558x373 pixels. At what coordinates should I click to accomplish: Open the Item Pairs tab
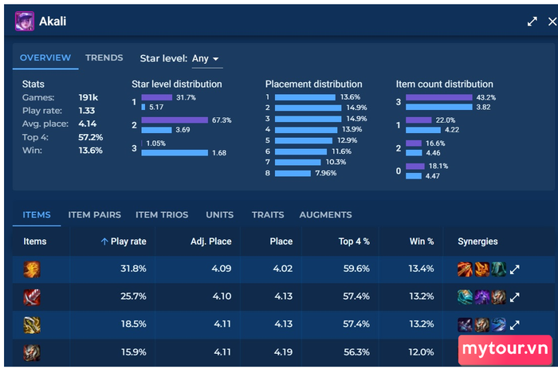coord(94,214)
